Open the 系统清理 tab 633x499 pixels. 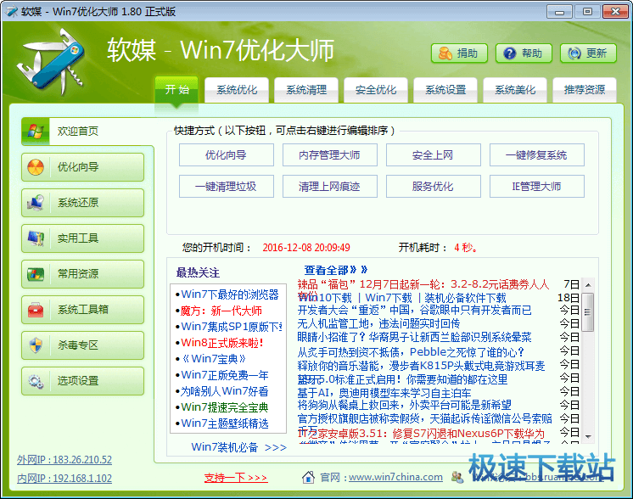click(306, 90)
